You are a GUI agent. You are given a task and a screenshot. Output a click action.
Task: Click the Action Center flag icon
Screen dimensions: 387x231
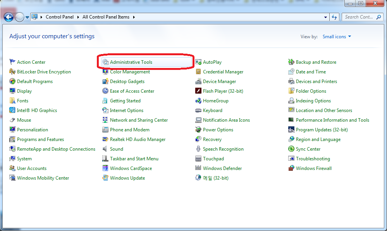click(12, 62)
